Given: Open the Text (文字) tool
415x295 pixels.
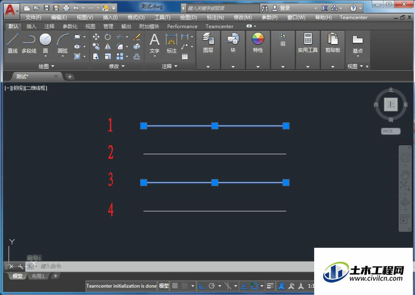Looking at the screenshot, I should [154, 43].
